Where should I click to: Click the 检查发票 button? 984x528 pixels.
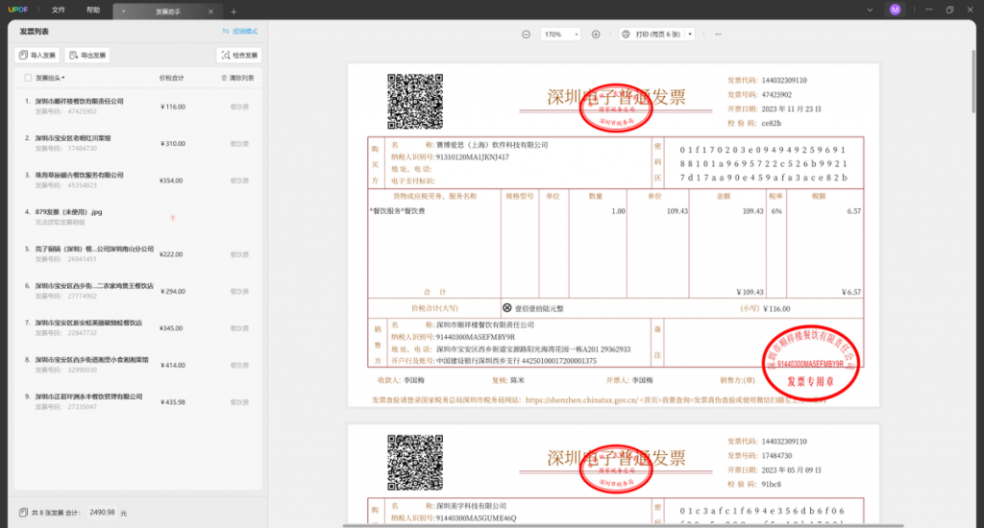point(239,55)
